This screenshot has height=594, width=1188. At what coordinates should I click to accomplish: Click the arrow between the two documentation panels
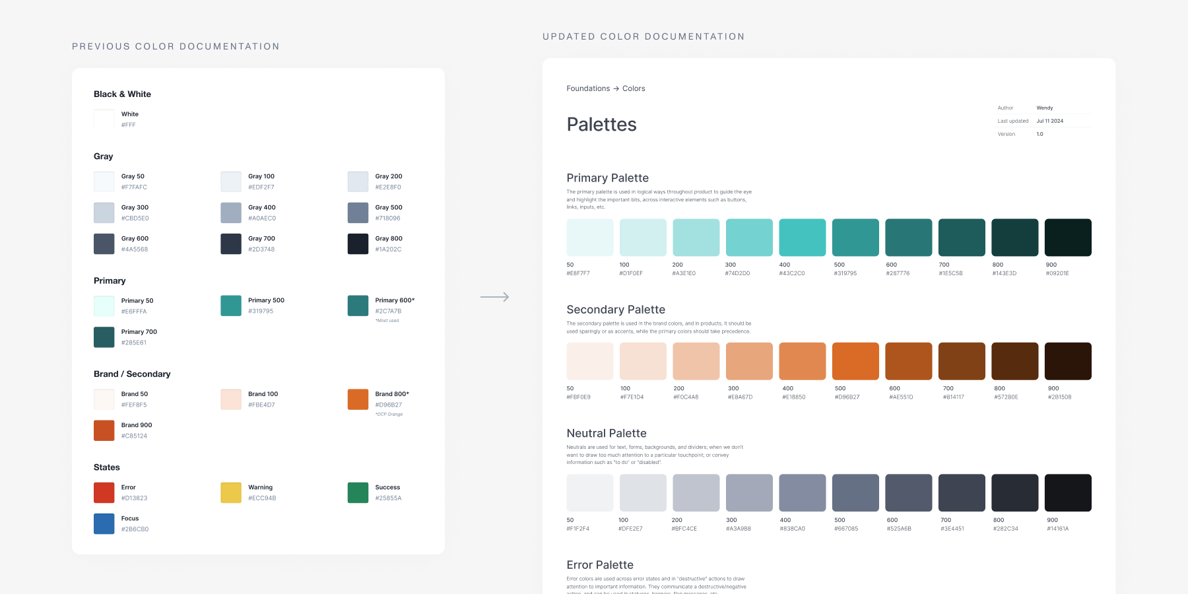pos(494,297)
